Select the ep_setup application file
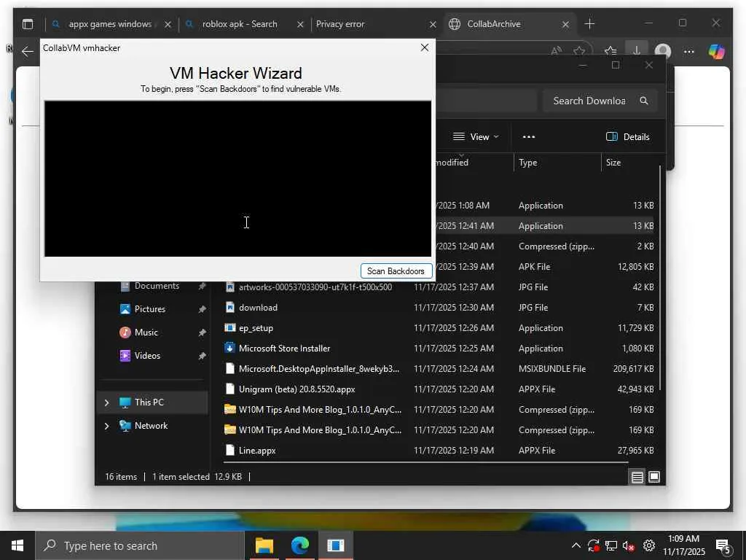The height and width of the screenshot is (560, 746). (438, 327)
